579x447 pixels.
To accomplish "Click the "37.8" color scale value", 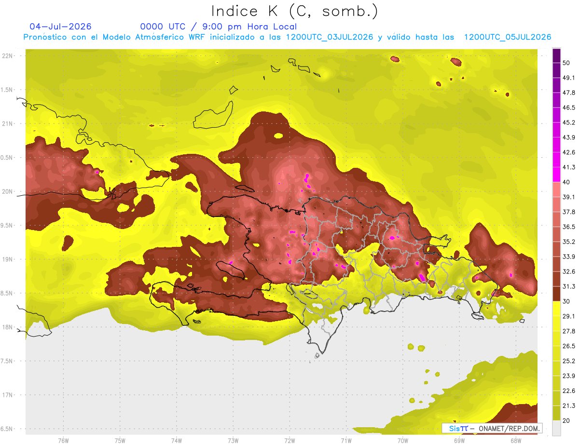I will click(x=569, y=212).
